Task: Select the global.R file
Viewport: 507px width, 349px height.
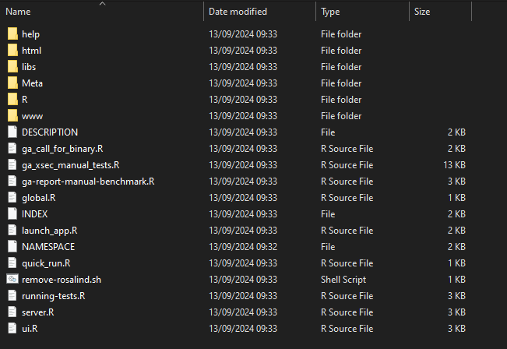Action: point(38,198)
